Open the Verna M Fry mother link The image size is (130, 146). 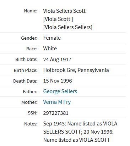pos(57,102)
